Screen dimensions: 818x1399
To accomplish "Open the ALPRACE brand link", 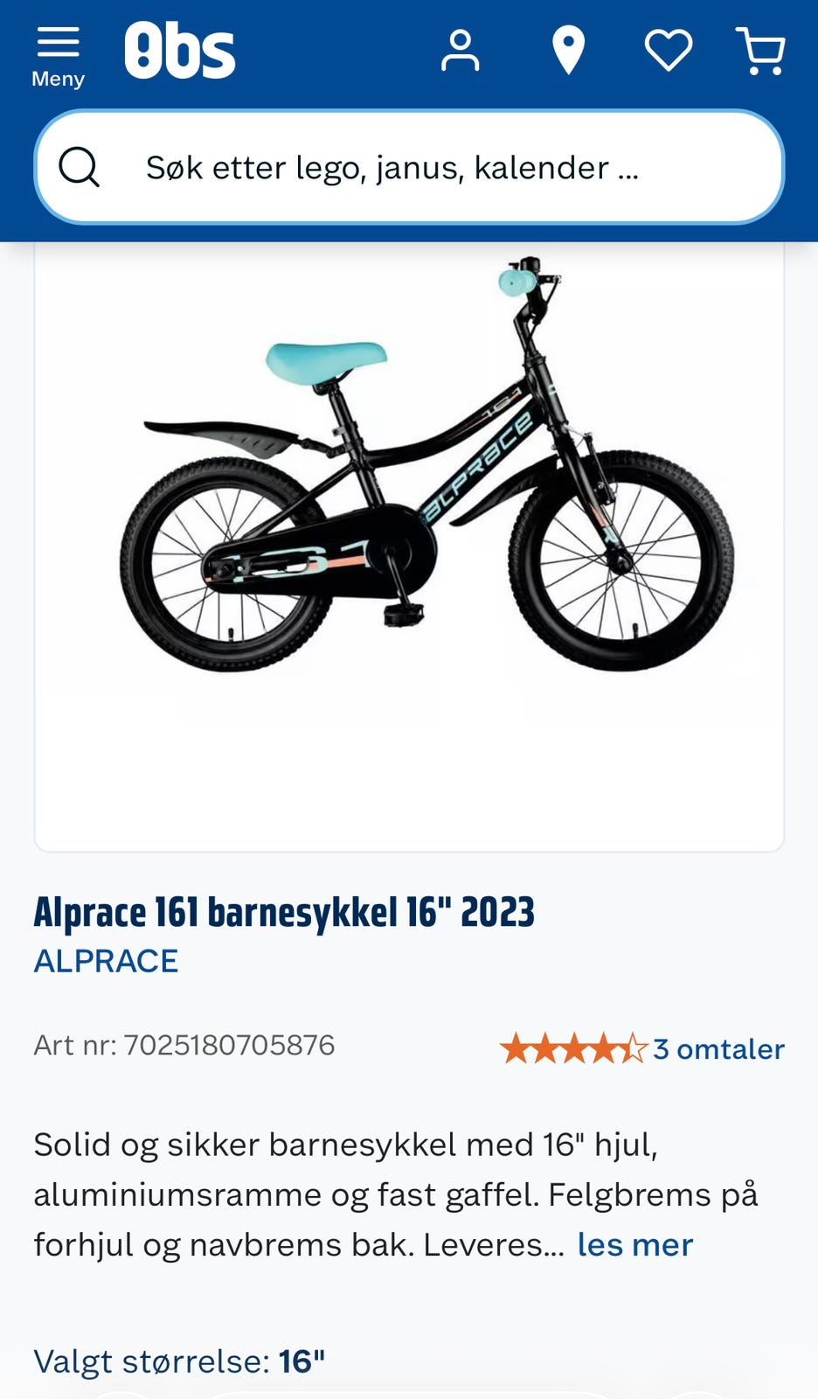I will (x=106, y=961).
